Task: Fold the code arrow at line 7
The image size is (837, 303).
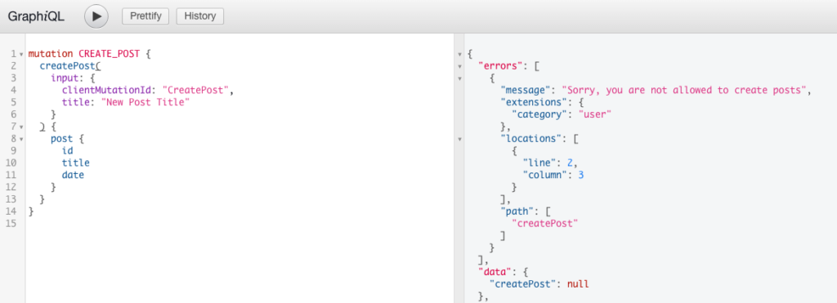Action: click(x=20, y=127)
